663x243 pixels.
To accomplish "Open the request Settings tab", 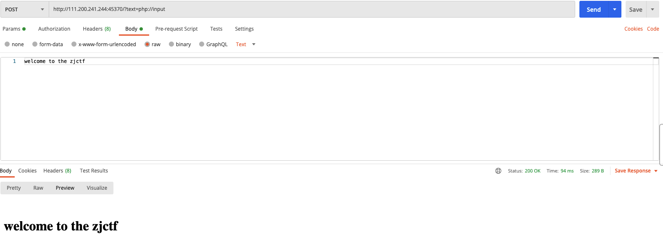I will click(244, 29).
